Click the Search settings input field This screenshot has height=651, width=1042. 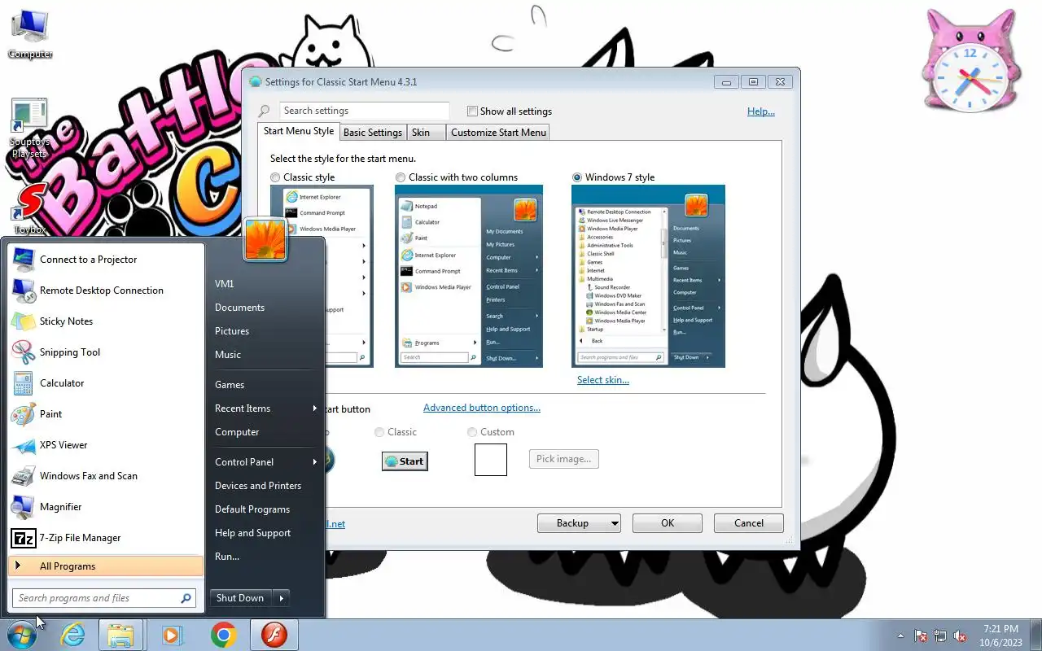(x=364, y=111)
